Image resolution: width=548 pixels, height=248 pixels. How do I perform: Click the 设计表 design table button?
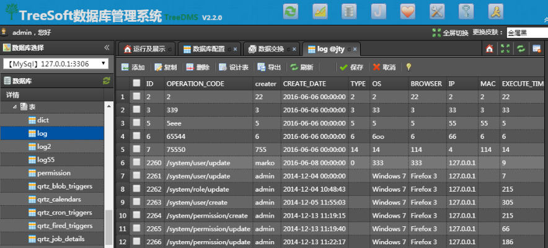click(x=234, y=68)
